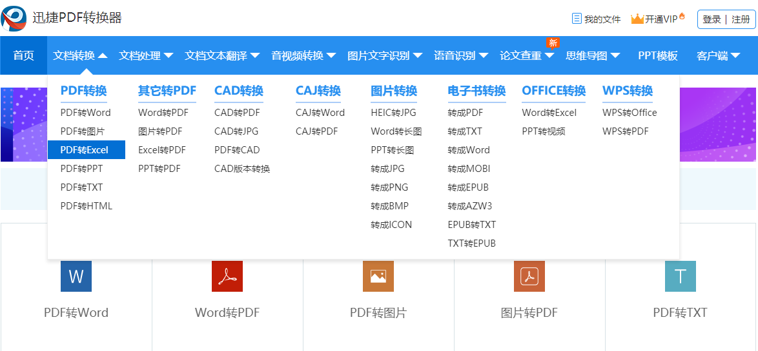Select Word转长图 menu entry
This screenshot has height=351, width=758.
396,131
